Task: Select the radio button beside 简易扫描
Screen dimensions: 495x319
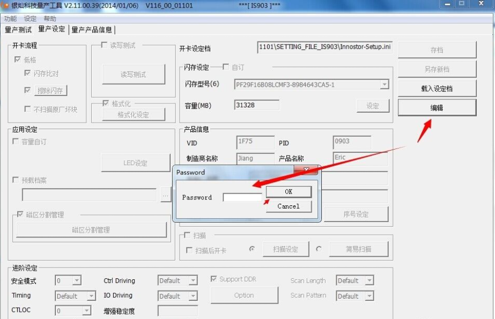Action: [x=319, y=249]
